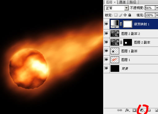Enable lock position move icon

125,15
